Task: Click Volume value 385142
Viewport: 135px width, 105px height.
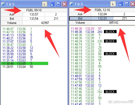Action: point(113,23)
